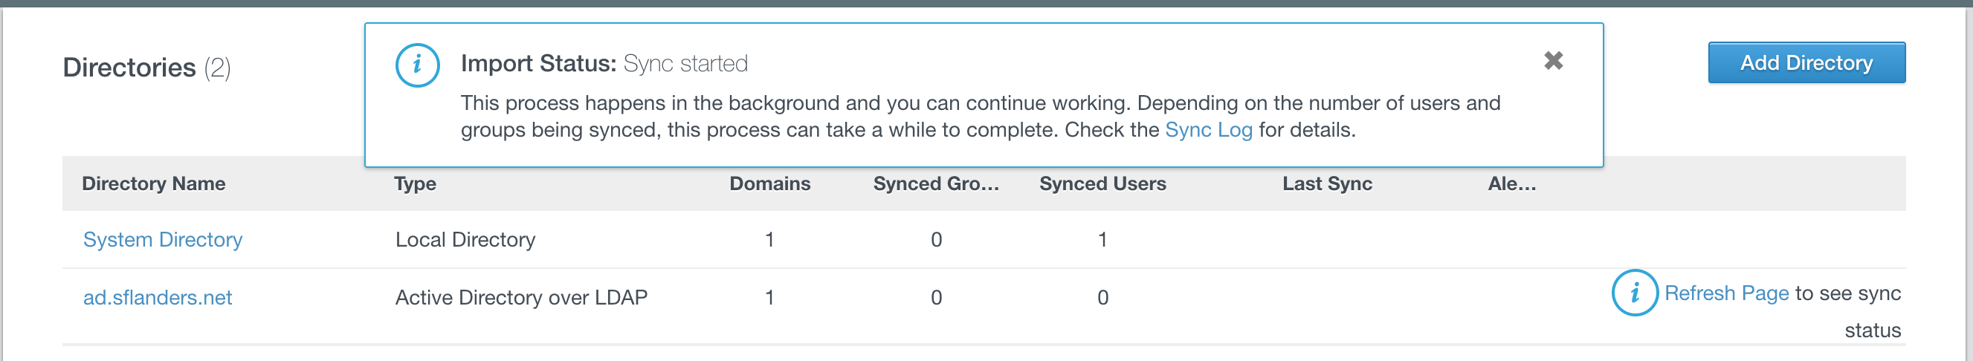Click the Directories (2) heading
The width and height of the screenshot is (1973, 361).
(x=146, y=68)
